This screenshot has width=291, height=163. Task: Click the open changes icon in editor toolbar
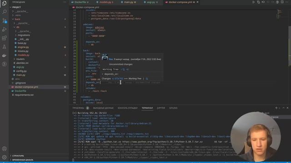click(x=258, y=2)
